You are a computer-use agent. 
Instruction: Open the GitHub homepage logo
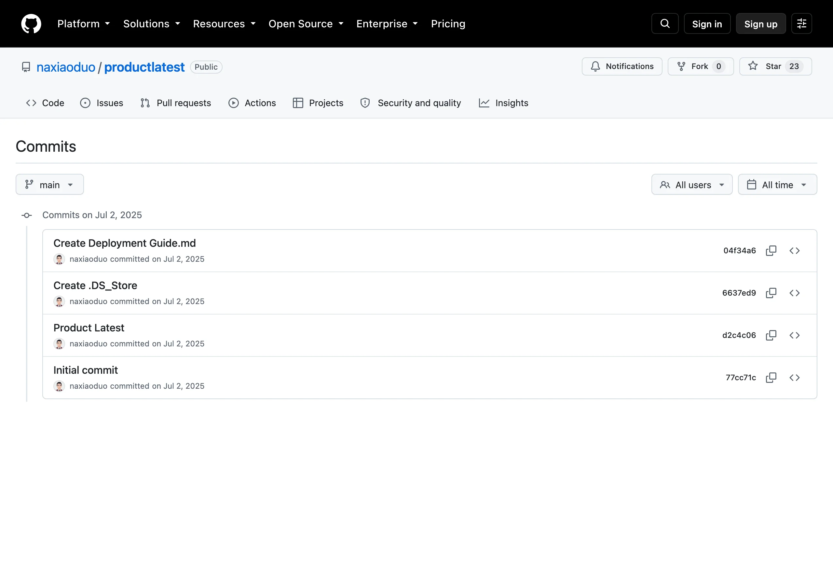[31, 23]
